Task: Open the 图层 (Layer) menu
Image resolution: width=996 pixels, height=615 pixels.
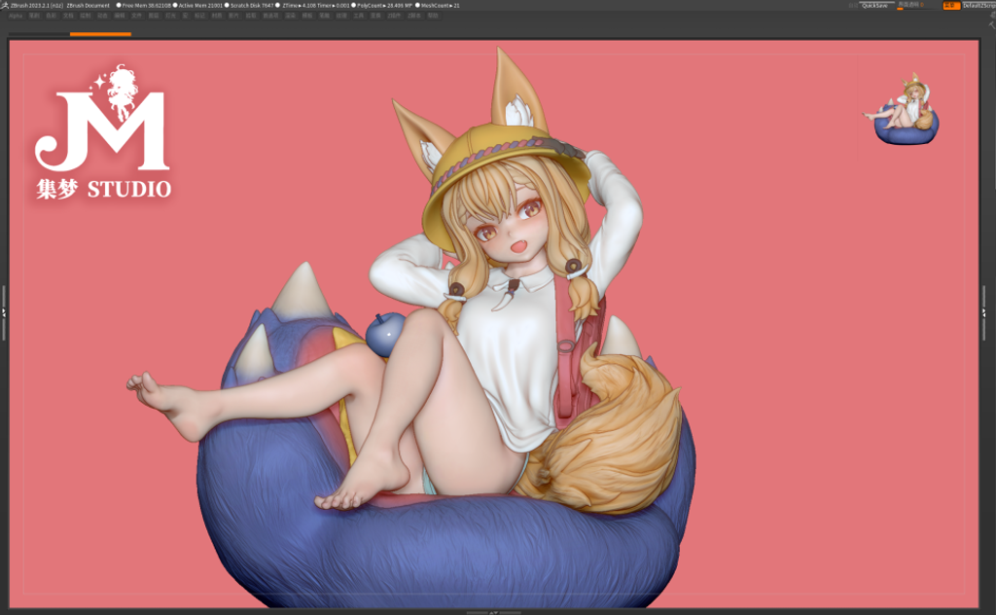Action: point(154,16)
